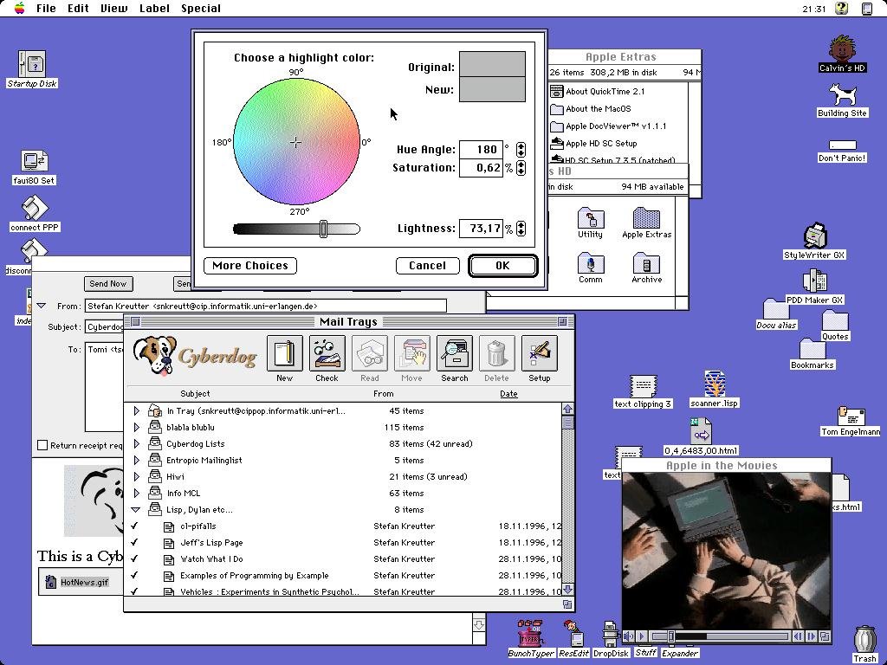Click the New color swatch
This screenshot has height=665, width=887.
pos(492,90)
